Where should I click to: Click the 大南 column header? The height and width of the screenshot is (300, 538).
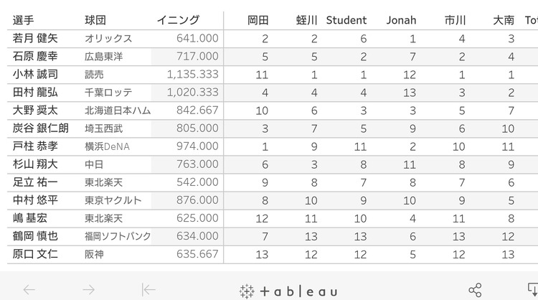click(504, 20)
